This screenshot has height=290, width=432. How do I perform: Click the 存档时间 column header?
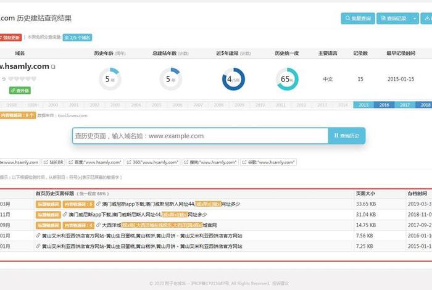click(x=417, y=194)
